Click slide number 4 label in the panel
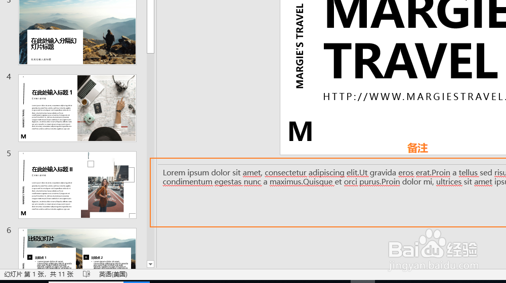The height and width of the screenshot is (283, 506). [x=9, y=77]
